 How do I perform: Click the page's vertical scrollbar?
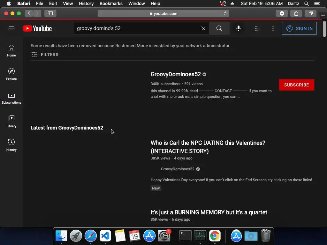point(324,29)
